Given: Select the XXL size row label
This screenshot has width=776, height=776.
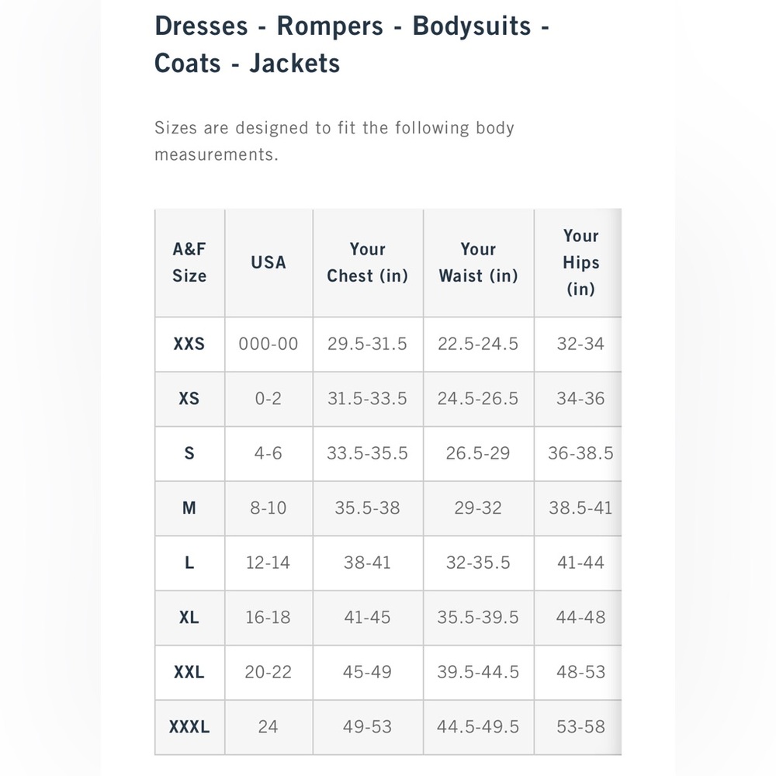Looking at the screenshot, I should 189,672.
